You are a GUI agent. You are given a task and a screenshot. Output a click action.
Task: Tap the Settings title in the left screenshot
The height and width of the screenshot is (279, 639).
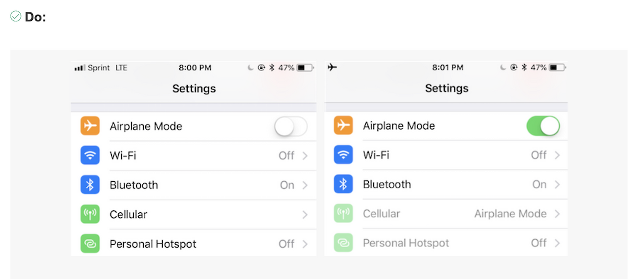[194, 89]
